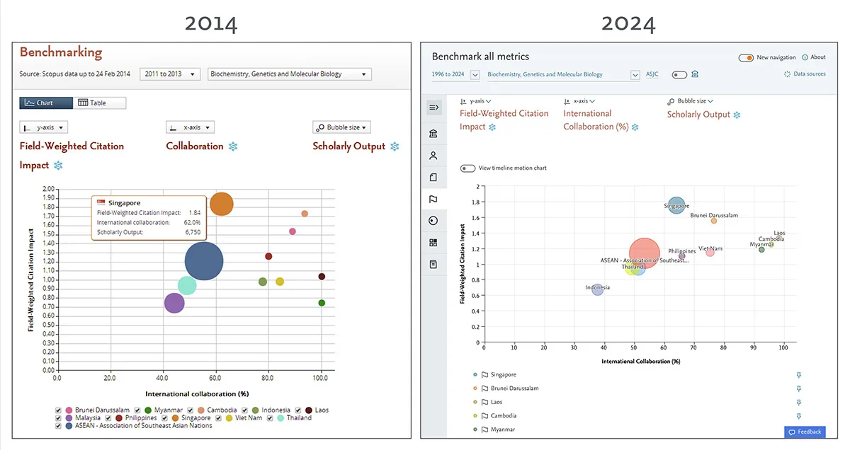Click the institution icon next to the ASJC toggle
Viewport: 850px width, 450px height.
click(695, 74)
